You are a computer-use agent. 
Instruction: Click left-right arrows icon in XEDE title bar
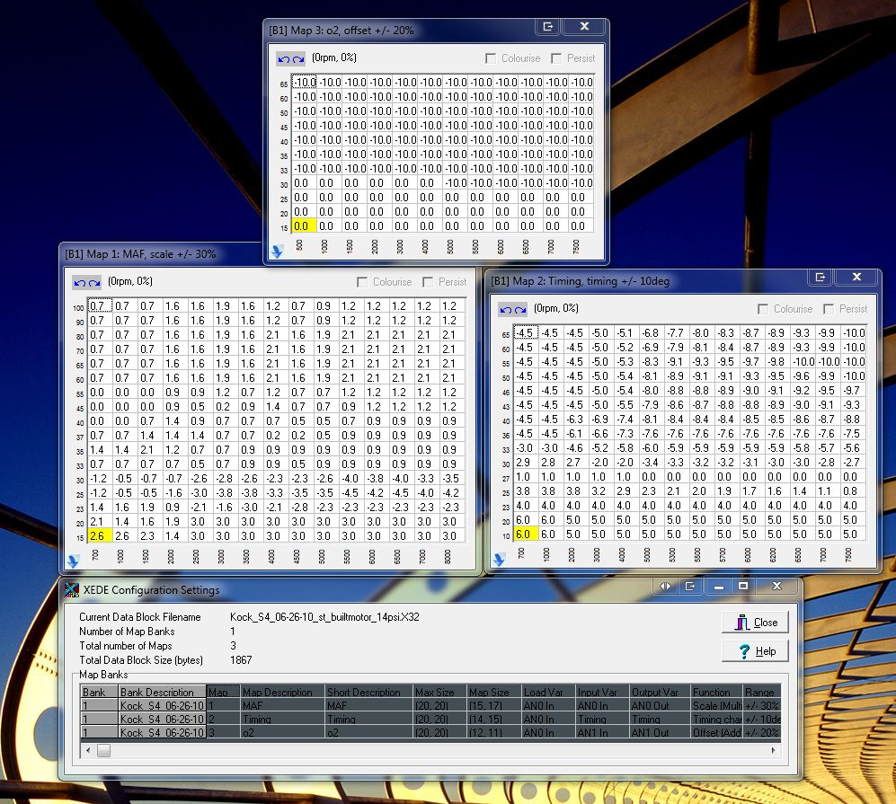tap(666, 587)
